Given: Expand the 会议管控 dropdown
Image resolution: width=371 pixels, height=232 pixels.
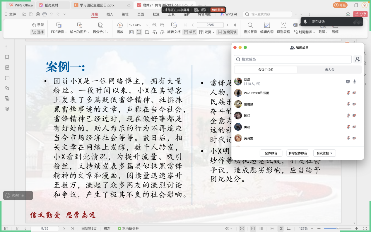Looking at the screenshot, I should tap(324, 153).
